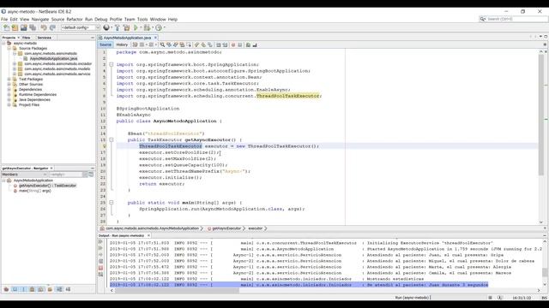Click the Source view button
Screen dimensions: 549x308
coord(106,44)
